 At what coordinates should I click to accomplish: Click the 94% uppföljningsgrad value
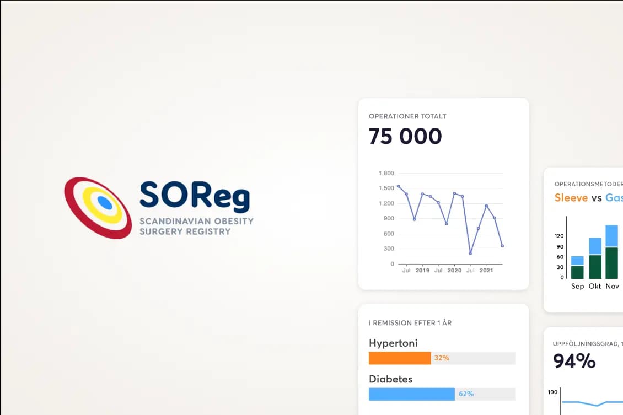coord(573,362)
